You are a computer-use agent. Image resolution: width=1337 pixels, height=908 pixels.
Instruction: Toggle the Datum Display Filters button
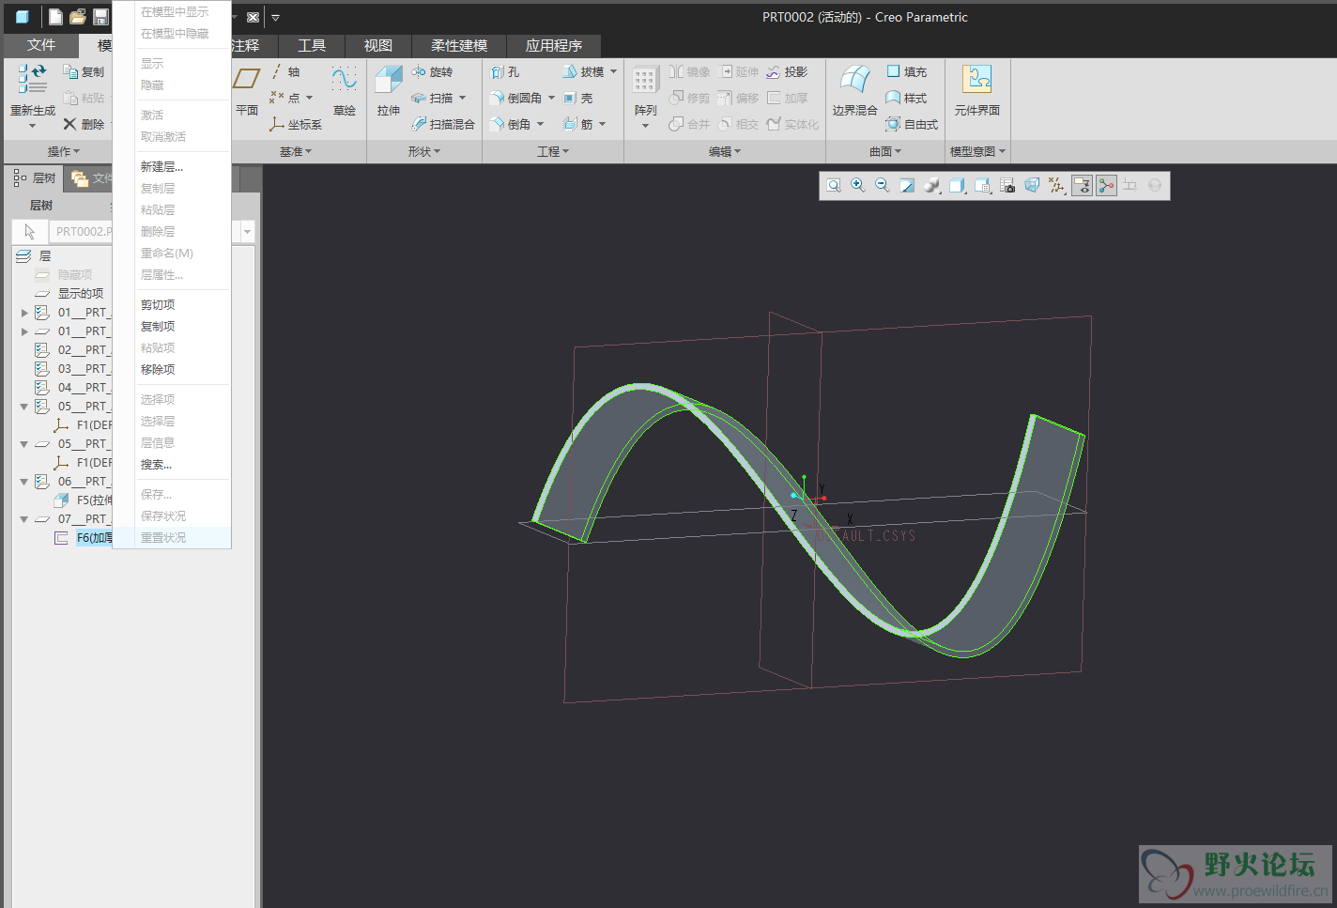[1057, 186]
